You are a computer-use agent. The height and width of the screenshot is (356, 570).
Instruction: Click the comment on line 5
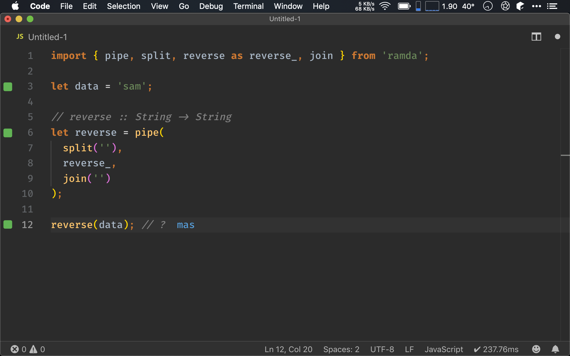[141, 117]
